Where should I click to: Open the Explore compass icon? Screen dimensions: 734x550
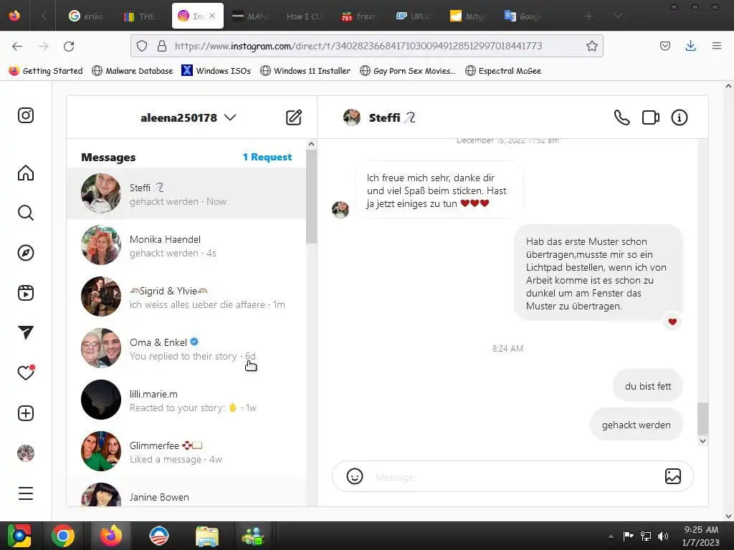coord(26,253)
